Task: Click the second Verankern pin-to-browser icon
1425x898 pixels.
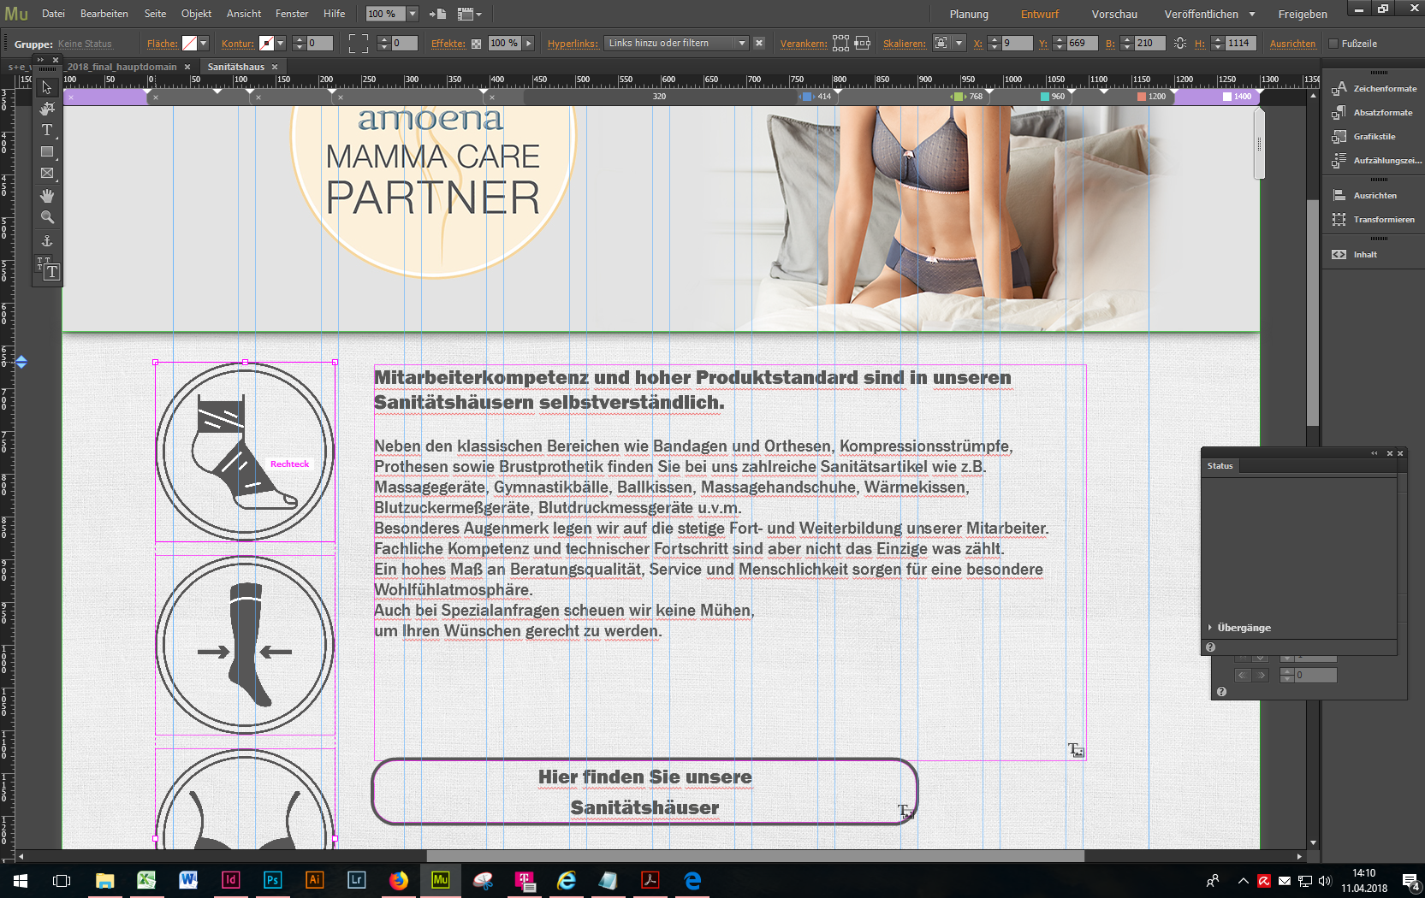Action: tap(862, 43)
